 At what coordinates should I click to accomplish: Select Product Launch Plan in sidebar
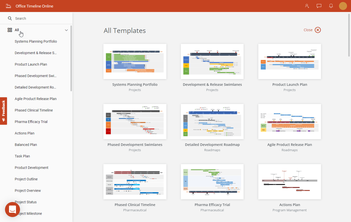(x=31, y=64)
